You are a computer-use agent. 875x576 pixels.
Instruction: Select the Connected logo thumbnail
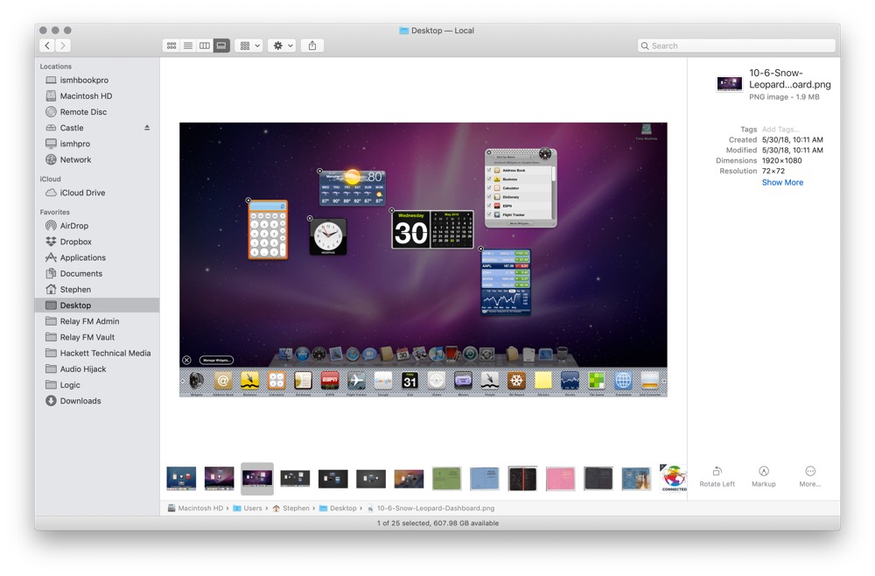click(674, 478)
